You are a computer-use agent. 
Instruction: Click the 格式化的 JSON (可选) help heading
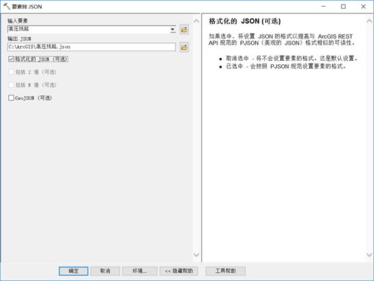pyautogui.click(x=245, y=21)
